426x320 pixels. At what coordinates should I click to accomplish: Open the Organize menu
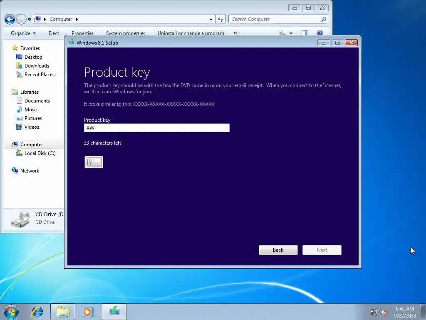click(23, 33)
